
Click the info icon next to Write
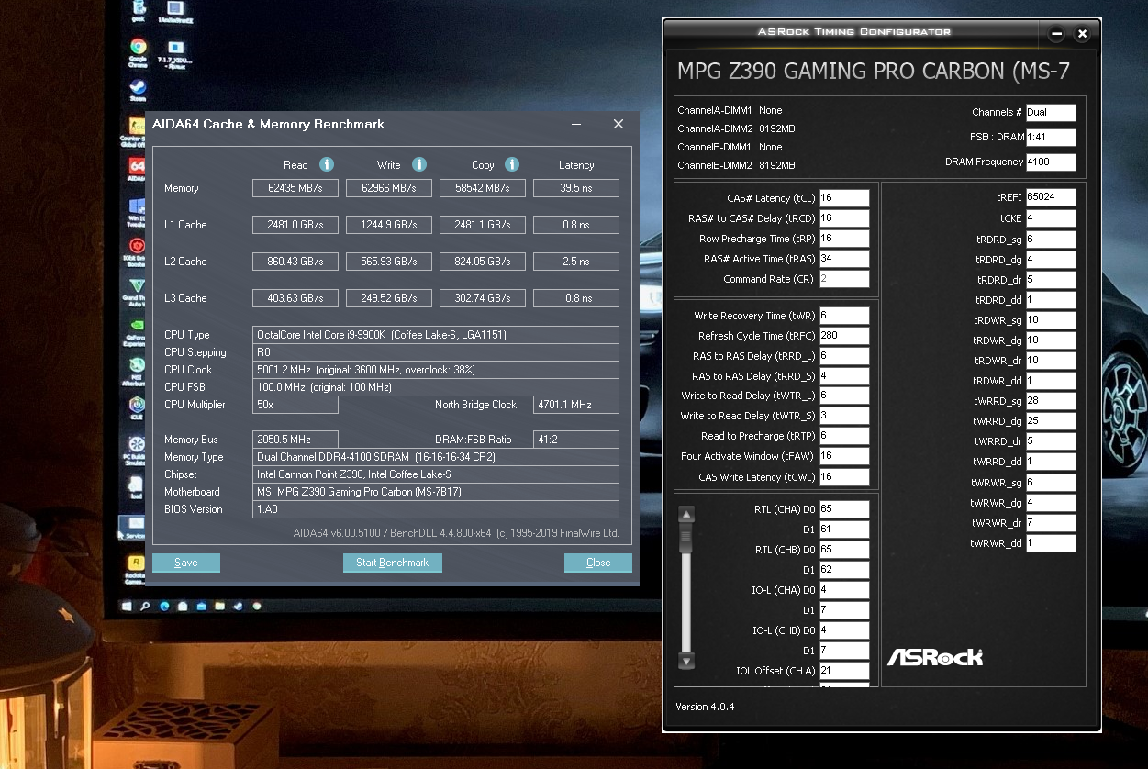[418, 164]
